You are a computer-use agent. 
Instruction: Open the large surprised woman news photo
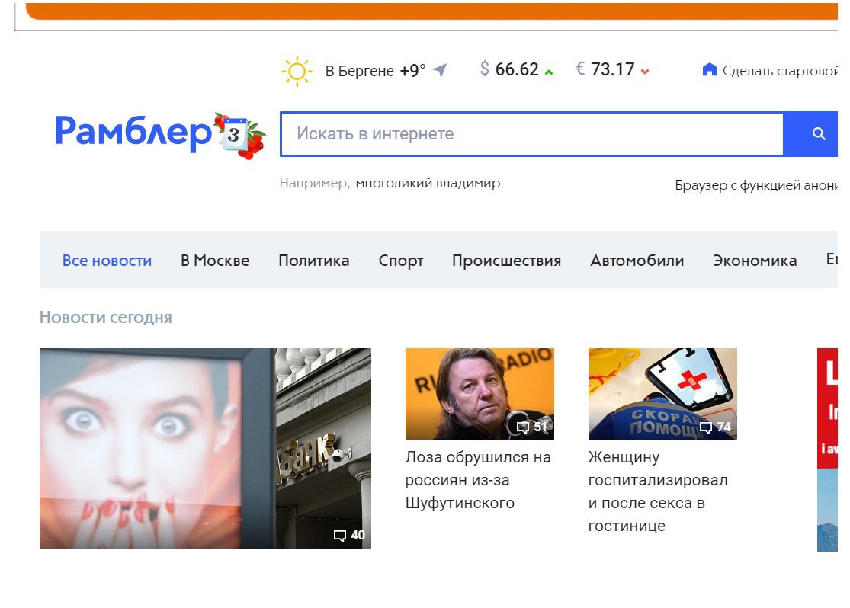(x=206, y=448)
